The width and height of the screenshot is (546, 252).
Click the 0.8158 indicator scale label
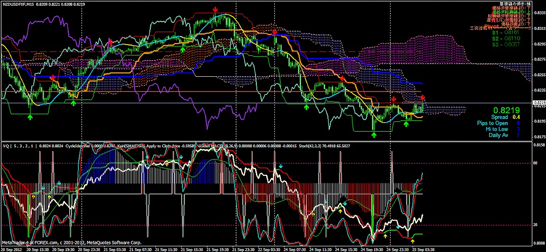point(539,144)
